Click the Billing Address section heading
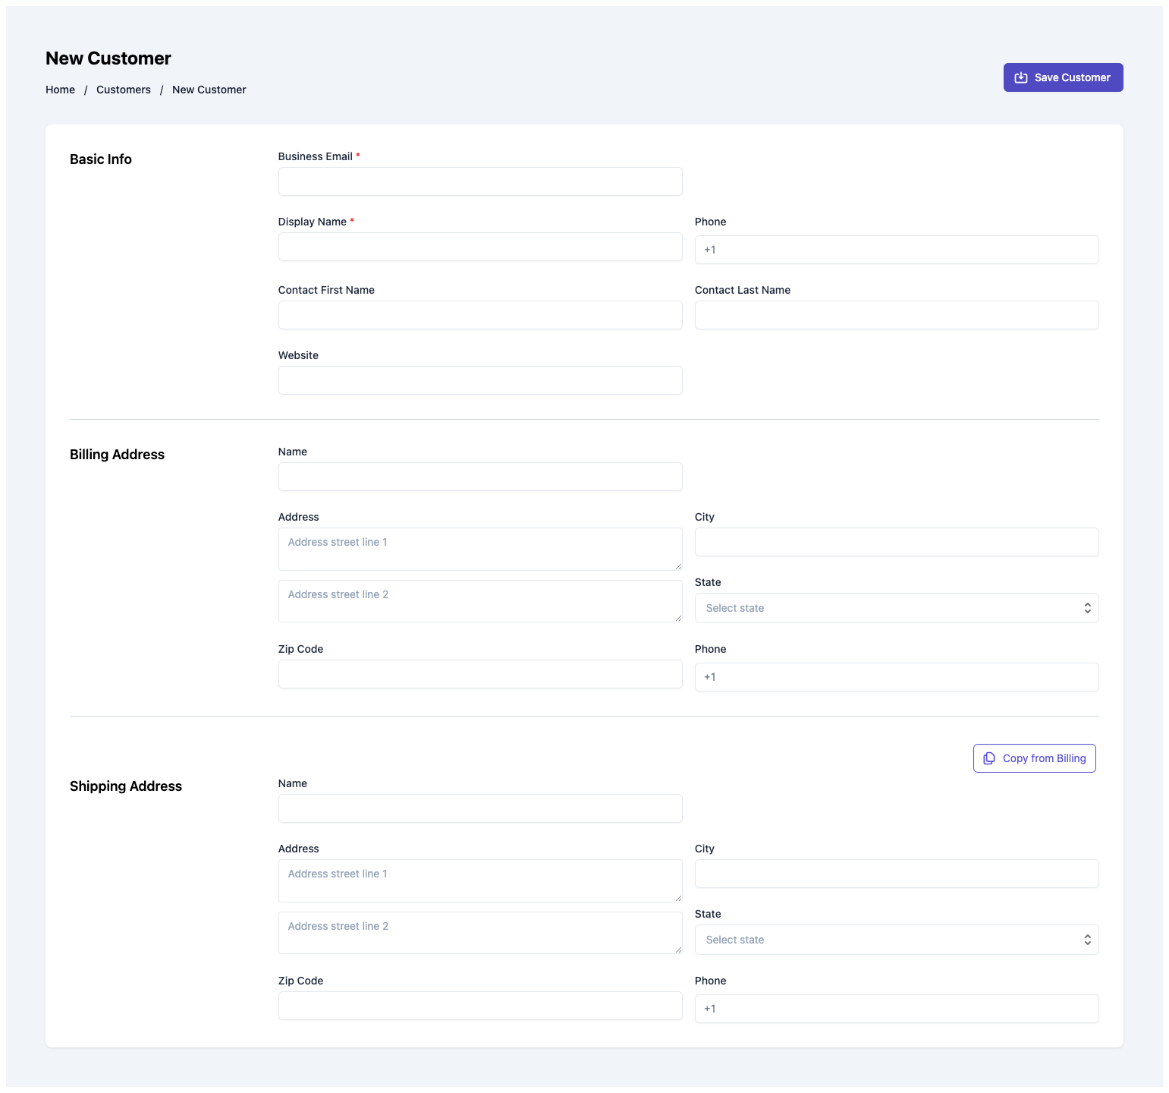Screen dimensions: 1169x1093 (x=117, y=455)
